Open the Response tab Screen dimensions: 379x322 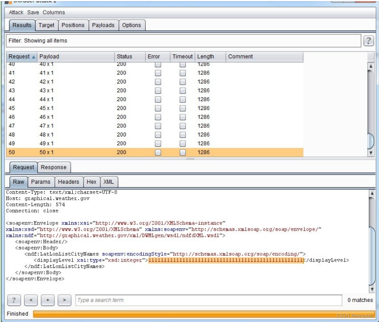tap(53, 167)
